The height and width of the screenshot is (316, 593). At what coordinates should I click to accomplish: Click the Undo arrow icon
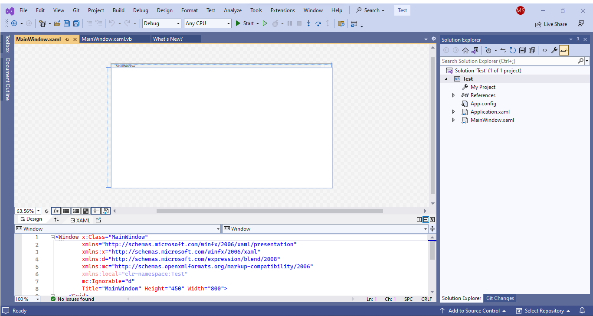pos(112,23)
